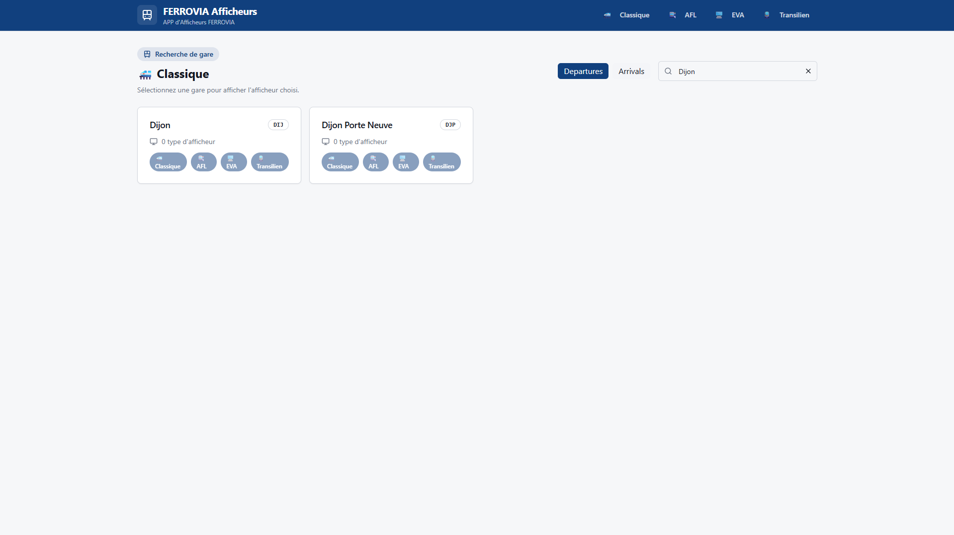Image resolution: width=954 pixels, height=535 pixels.
Task: Switch to the Arrivals view
Action: point(631,71)
